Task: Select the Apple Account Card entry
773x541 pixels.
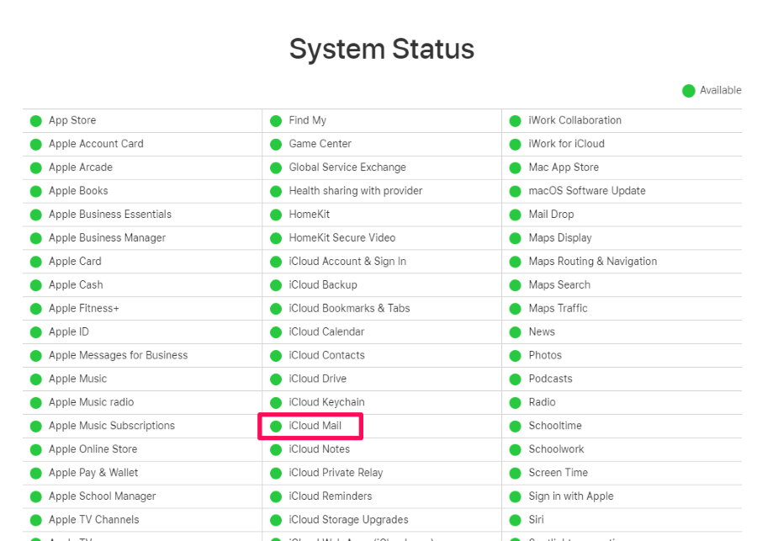Action: 96,144
